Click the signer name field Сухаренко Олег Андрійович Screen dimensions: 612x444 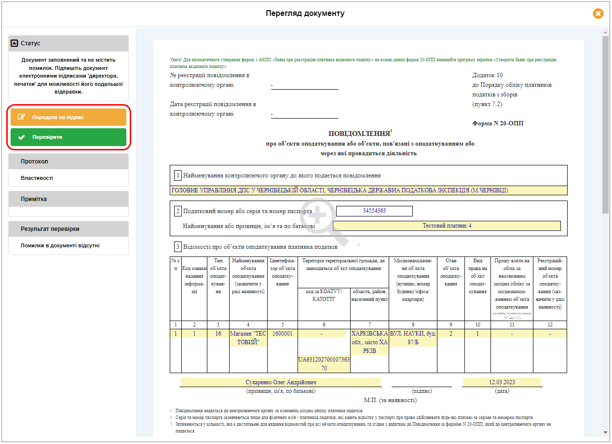point(281,382)
